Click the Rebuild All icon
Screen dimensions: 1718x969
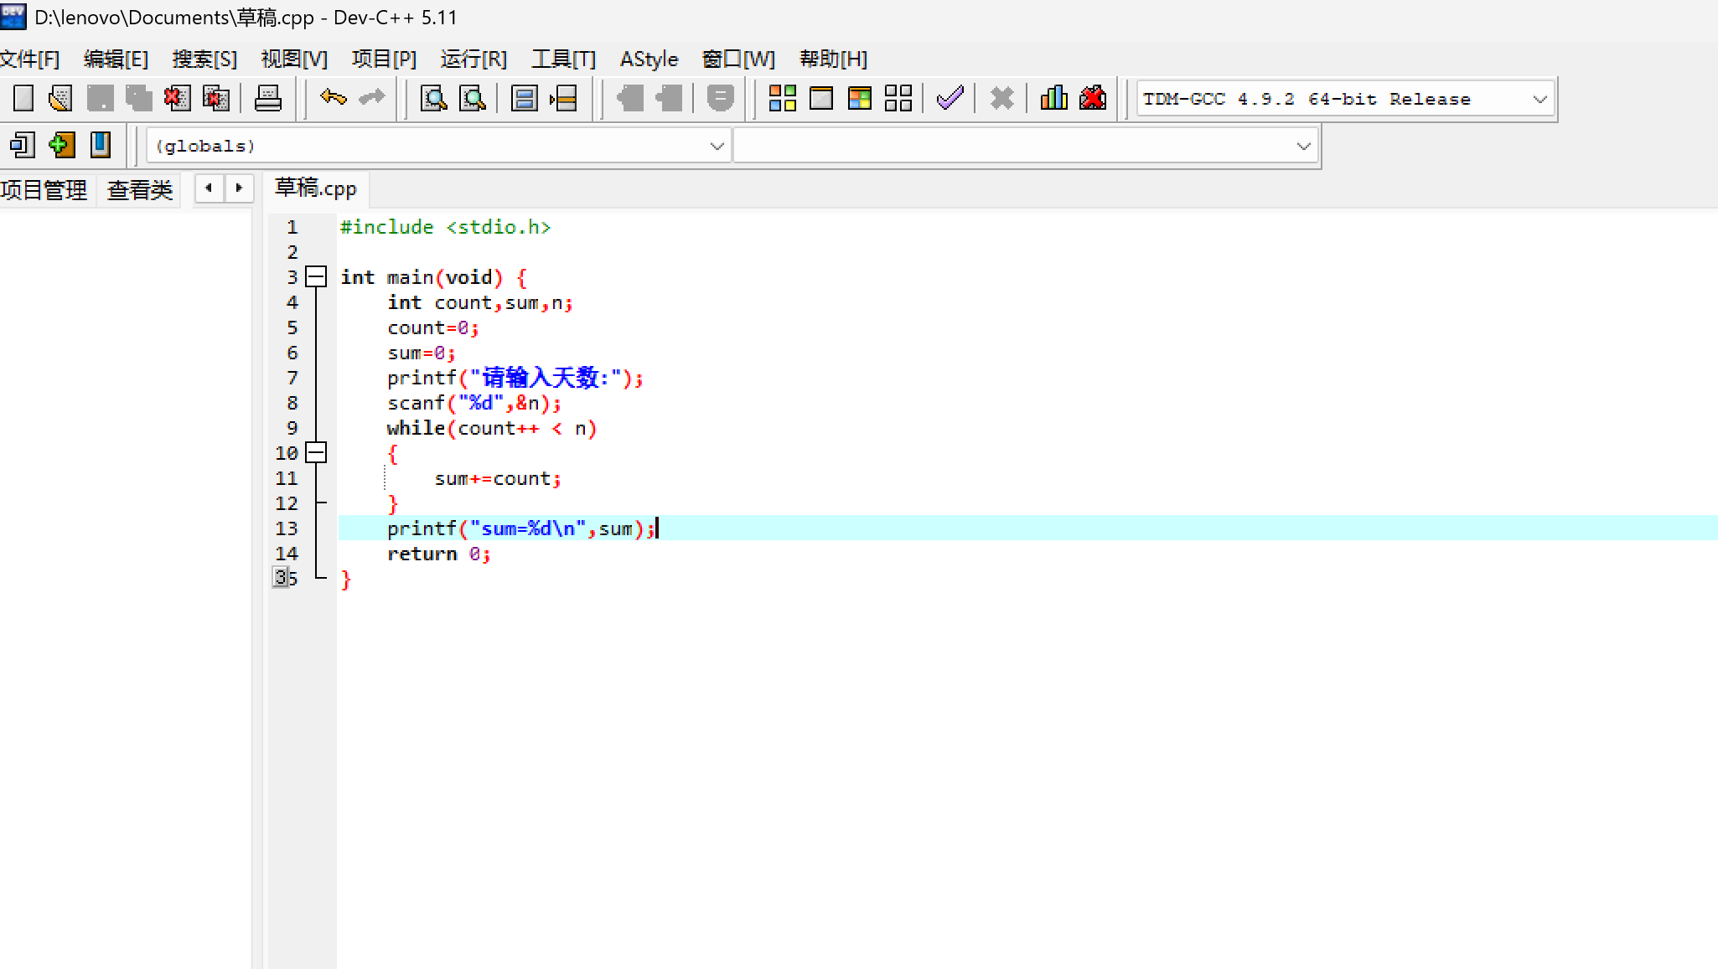pyautogui.click(x=898, y=99)
